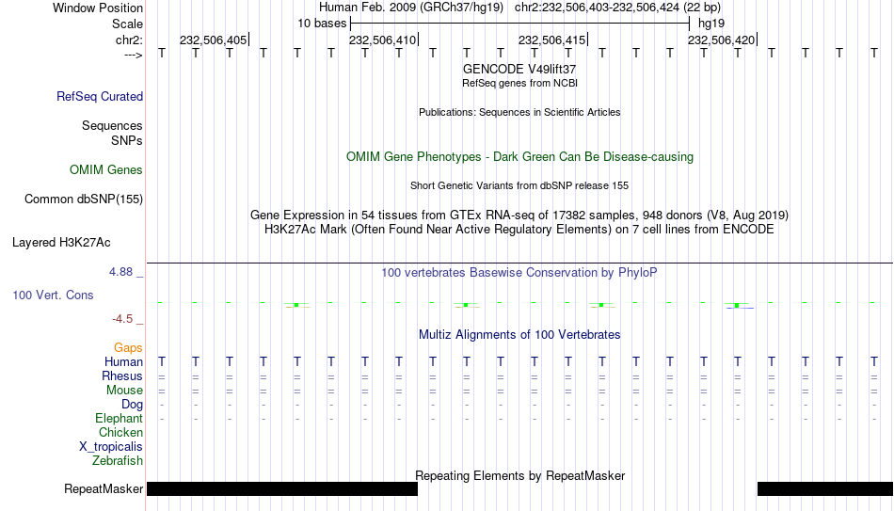894x511 pixels.
Task: Click the 10 bases scale bar
Action: click(520, 24)
